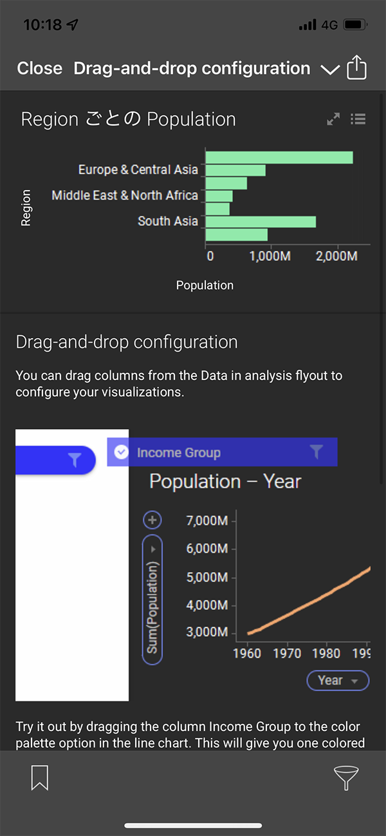386x836 pixels.
Task: Click the orange population line
Action: (309, 601)
